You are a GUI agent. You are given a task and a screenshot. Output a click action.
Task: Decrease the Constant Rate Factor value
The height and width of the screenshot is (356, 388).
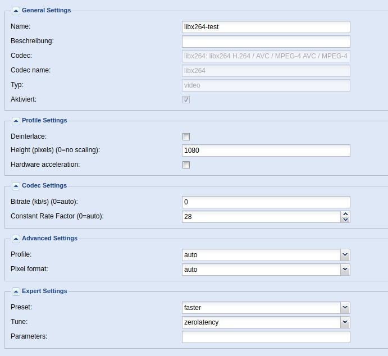point(345,220)
